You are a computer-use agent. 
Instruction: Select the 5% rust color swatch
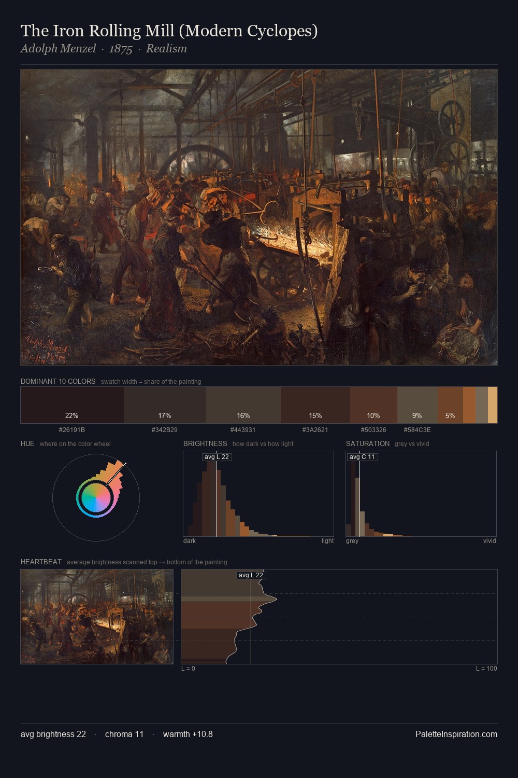click(x=450, y=405)
